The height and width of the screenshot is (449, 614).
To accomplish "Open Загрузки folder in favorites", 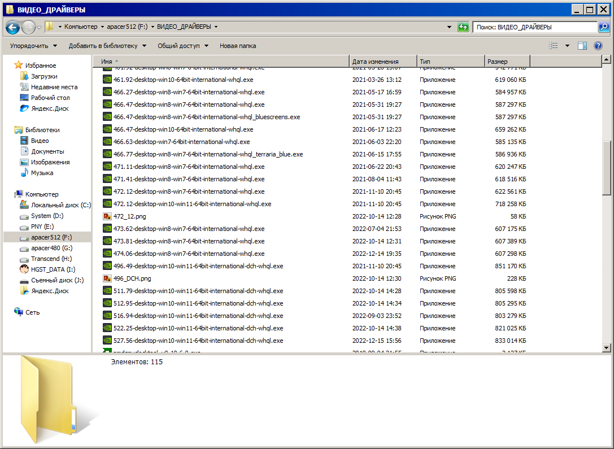I will click(x=44, y=76).
